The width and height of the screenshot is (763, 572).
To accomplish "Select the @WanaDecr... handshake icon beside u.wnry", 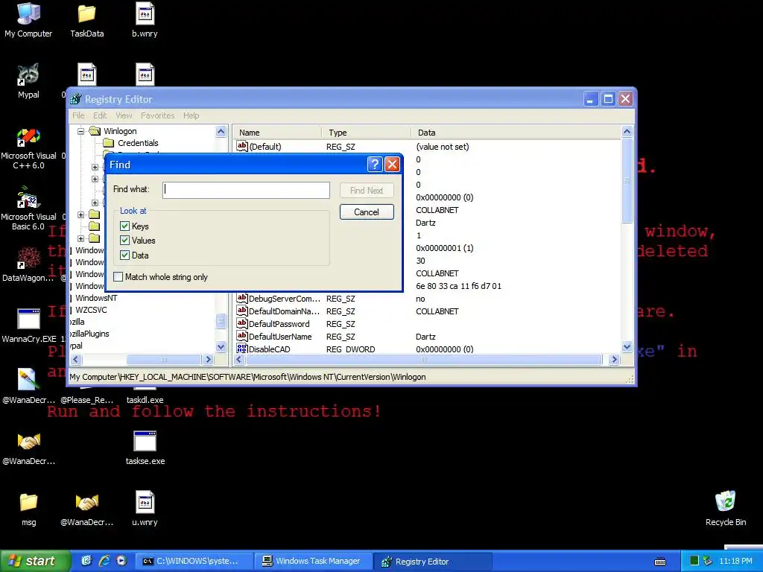I will [86, 509].
